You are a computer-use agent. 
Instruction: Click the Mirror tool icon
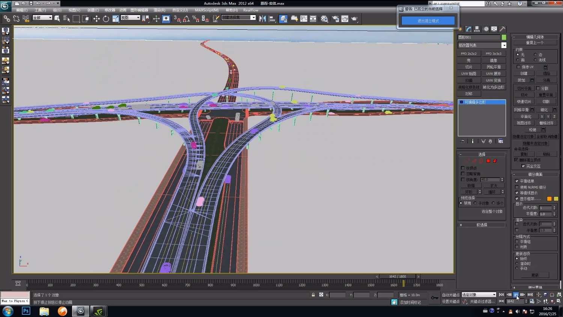[262, 18]
